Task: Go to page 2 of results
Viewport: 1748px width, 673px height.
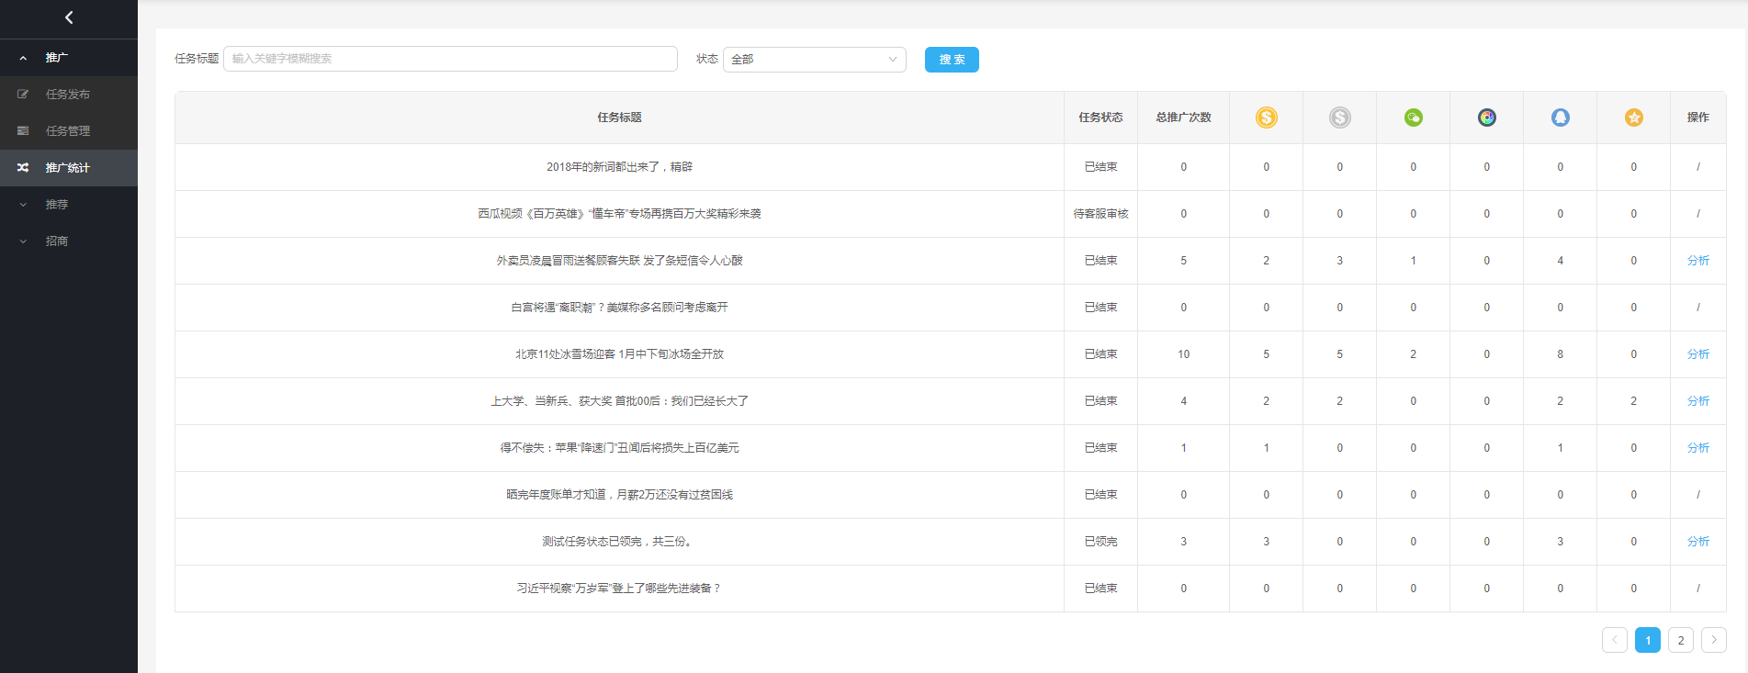Action: (1680, 640)
